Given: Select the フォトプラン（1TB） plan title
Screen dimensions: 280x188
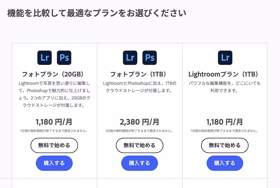Looking at the screenshot, I should click(x=139, y=74).
